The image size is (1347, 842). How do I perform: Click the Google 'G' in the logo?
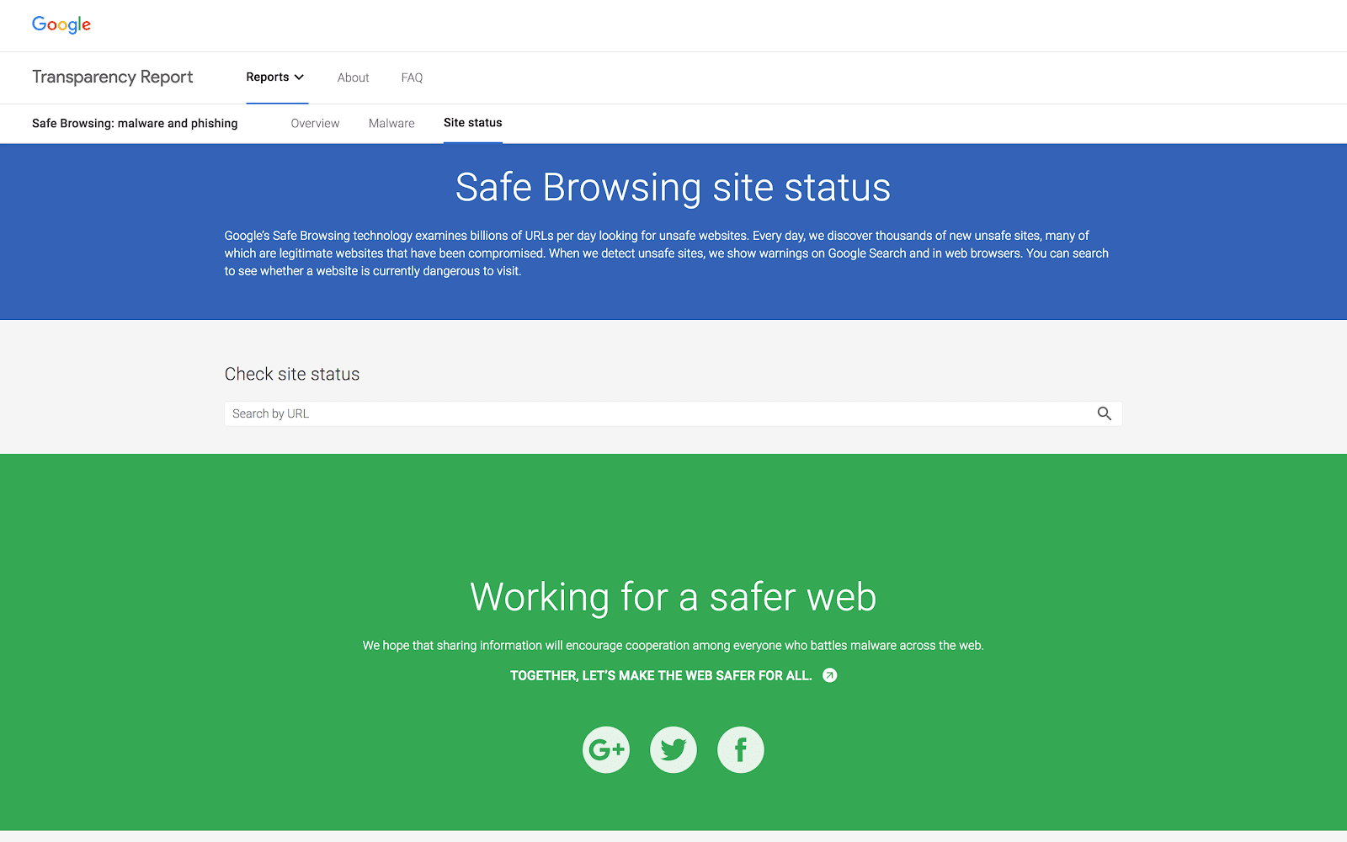[x=38, y=24]
